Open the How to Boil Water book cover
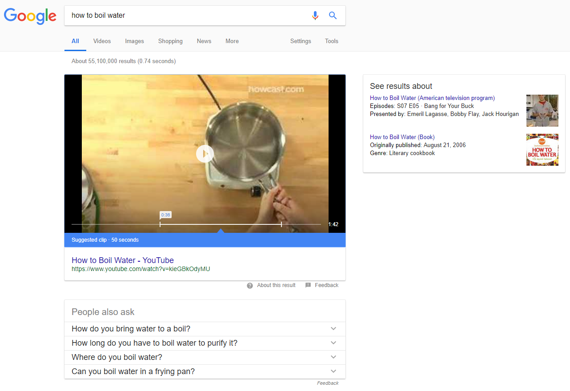Viewport: 570px width, 391px height. pos(542,150)
